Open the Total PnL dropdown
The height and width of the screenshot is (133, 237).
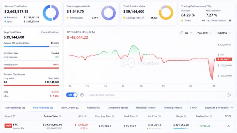click(x=224, y=33)
